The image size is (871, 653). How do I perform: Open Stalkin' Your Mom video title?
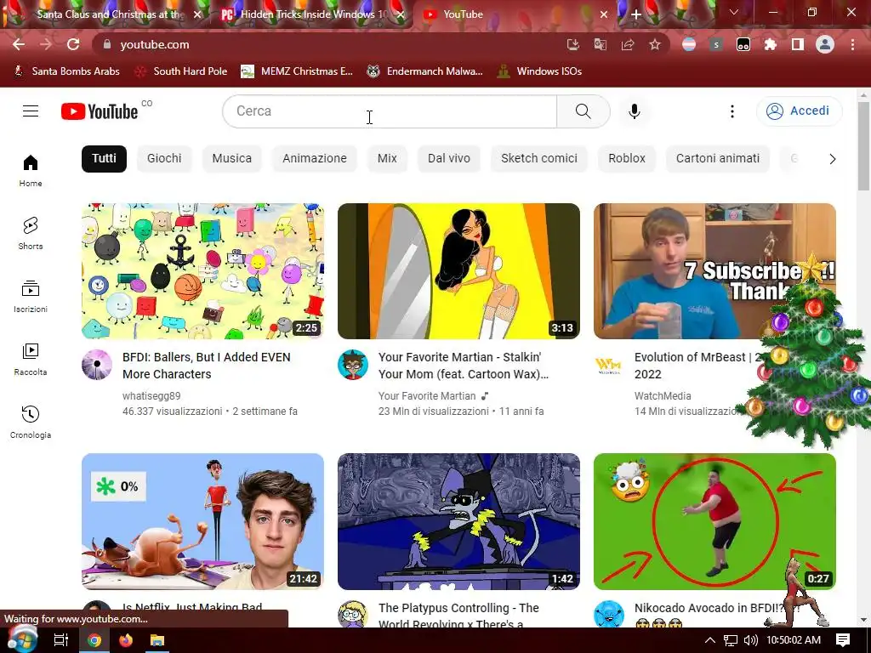[464, 366]
